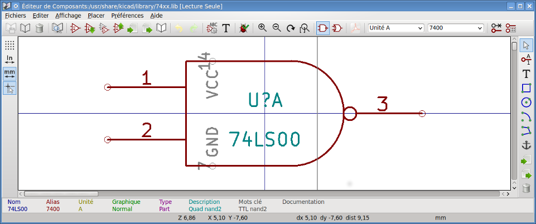The image size is (536, 224).
Task: Open the 7400 alias dropdown
Action: pos(456,28)
